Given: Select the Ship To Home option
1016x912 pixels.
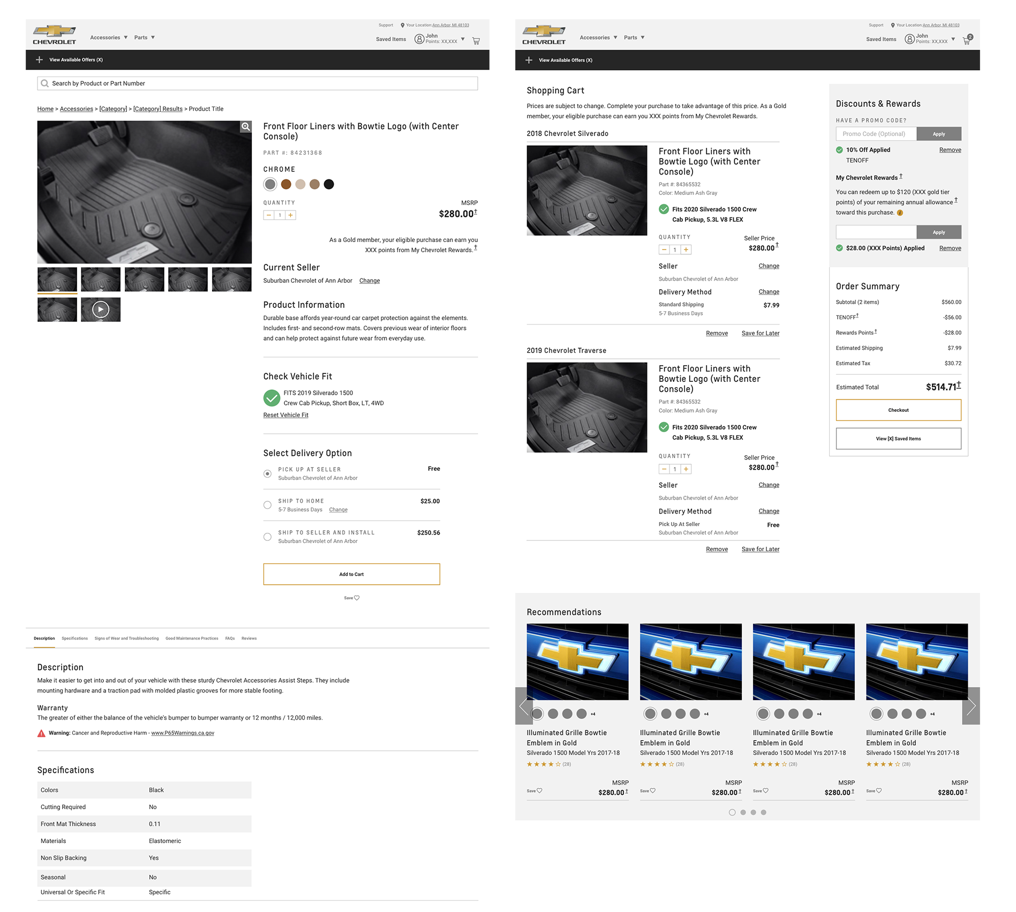Looking at the screenshot, I should point(267,505).
